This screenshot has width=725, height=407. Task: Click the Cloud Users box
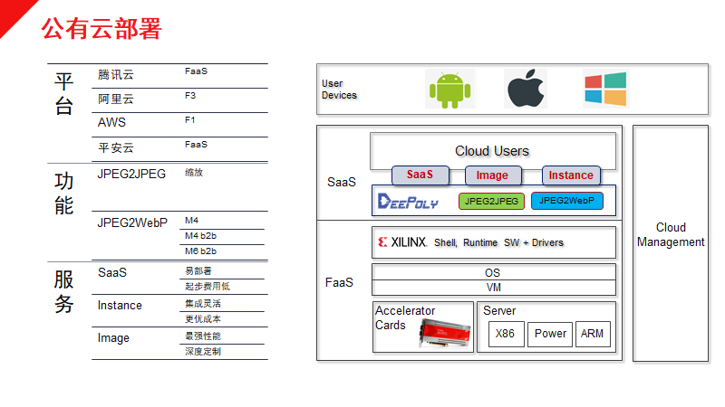click(x=492, y=151)
